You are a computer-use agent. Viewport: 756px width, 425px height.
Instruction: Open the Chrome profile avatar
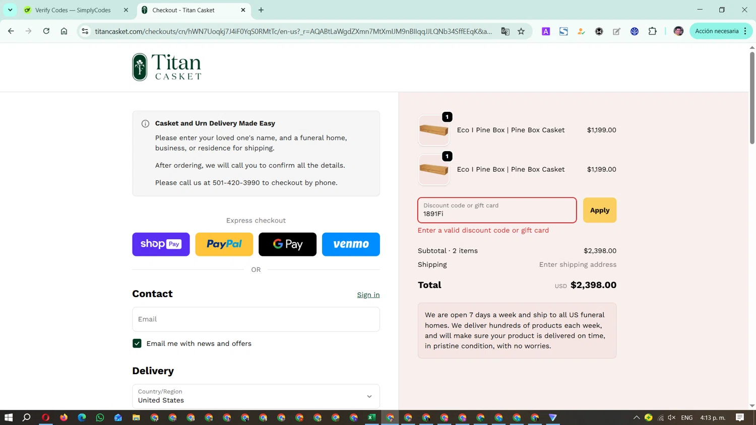click(x=678, y=31)
